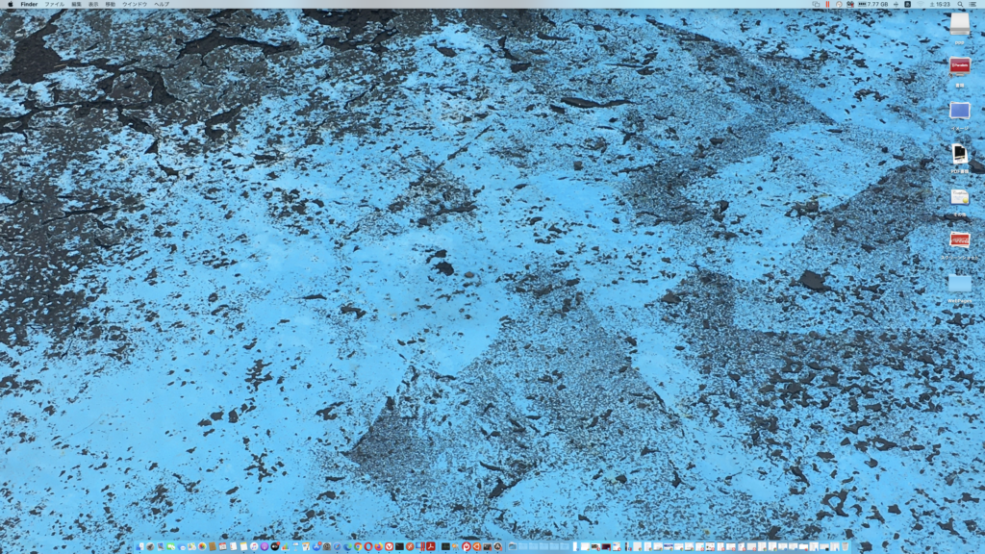Open the ウインドウ menu

coord(135,4)
